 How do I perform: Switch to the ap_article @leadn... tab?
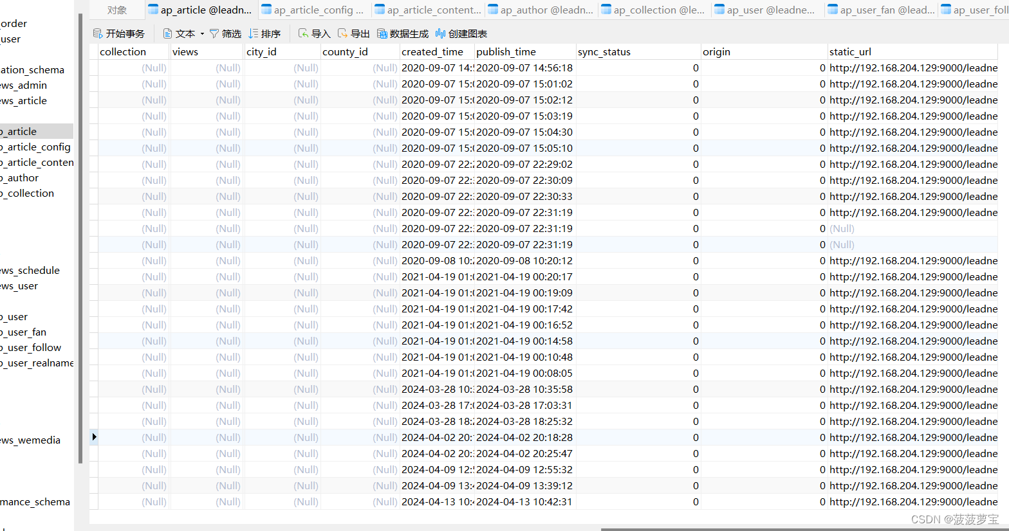click(x=201, y=10)
